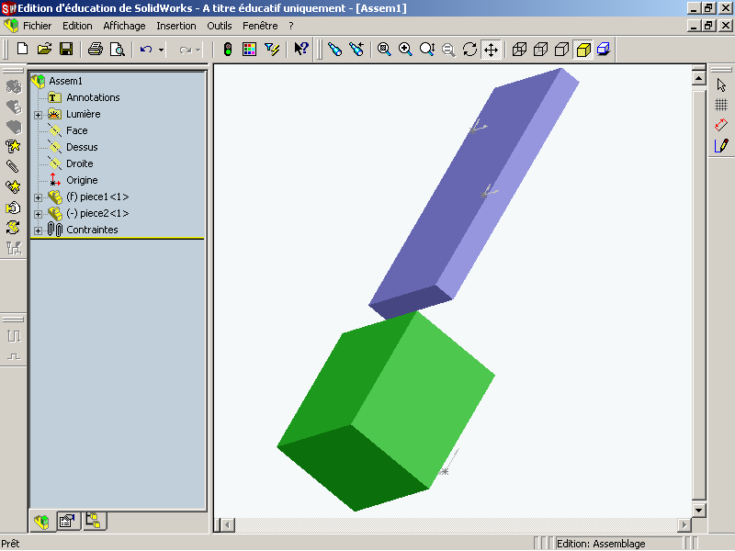
Task: Click vertical scrollbar up arrow
Action: tap(698, 78)
